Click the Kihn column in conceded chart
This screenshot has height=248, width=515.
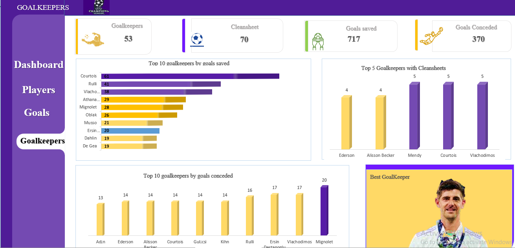225,218
